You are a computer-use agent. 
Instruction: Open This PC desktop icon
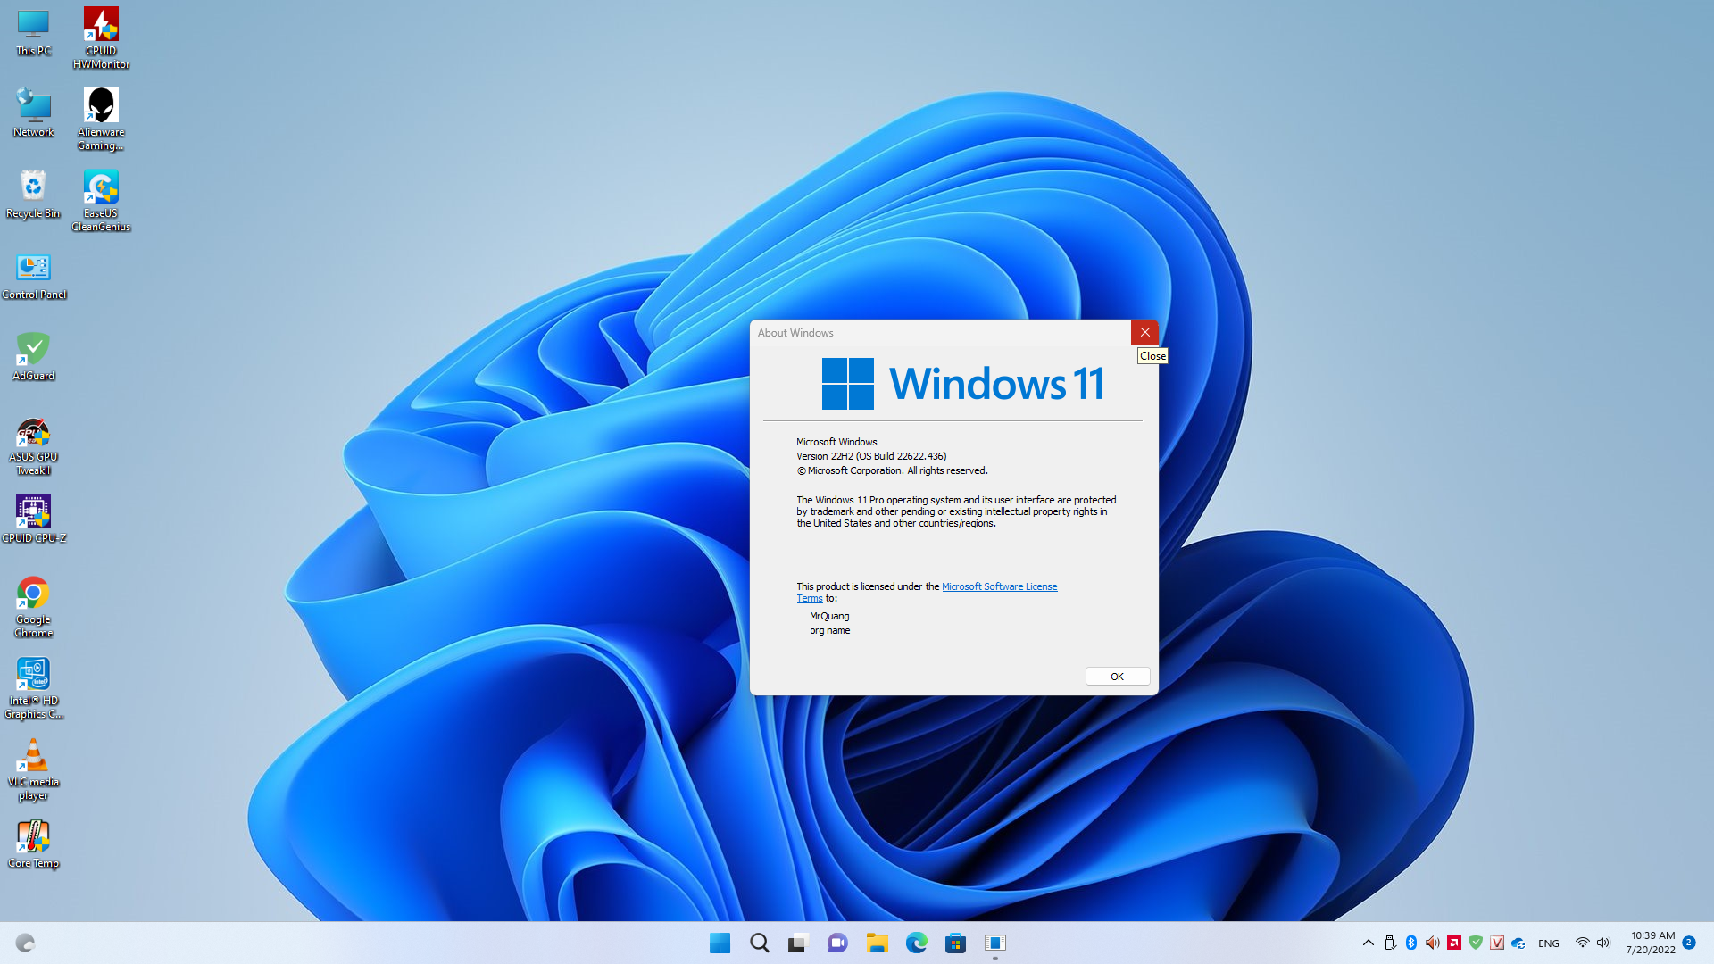coord(33,32)
